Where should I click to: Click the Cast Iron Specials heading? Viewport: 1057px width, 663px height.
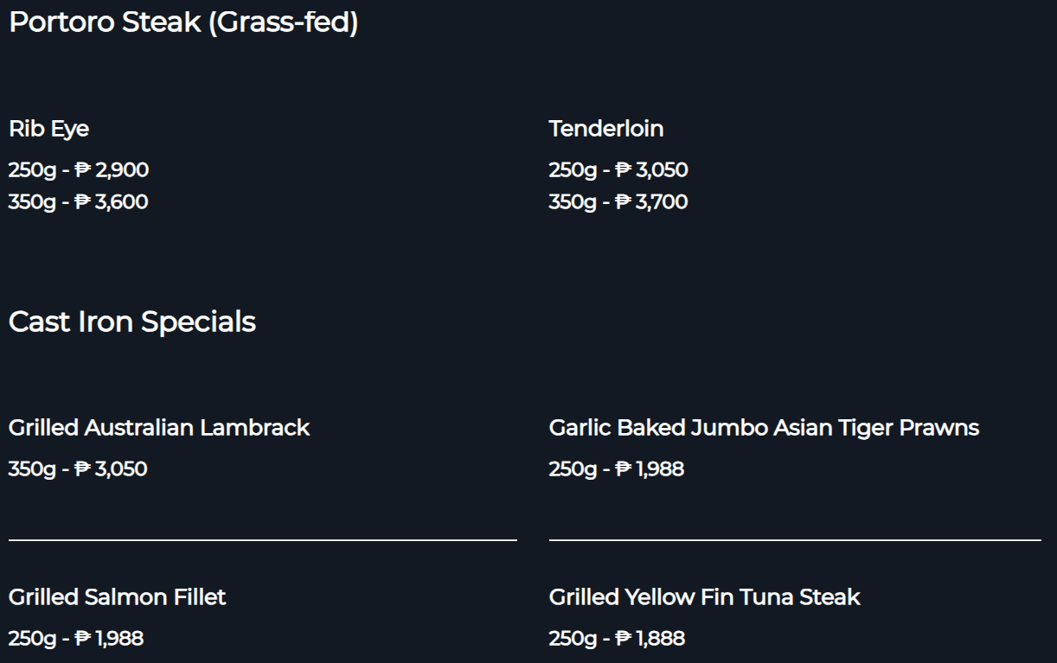tap(132, 322)
